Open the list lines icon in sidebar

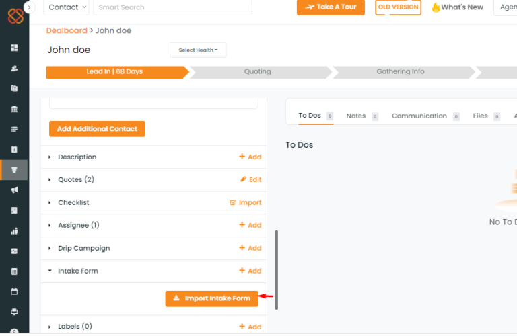pos(14,129)
